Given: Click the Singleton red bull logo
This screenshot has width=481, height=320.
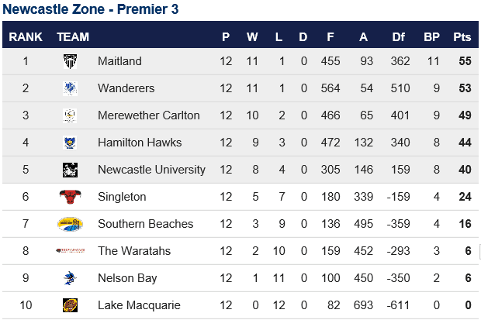Looking at the screenshot, I should point(71,197).
